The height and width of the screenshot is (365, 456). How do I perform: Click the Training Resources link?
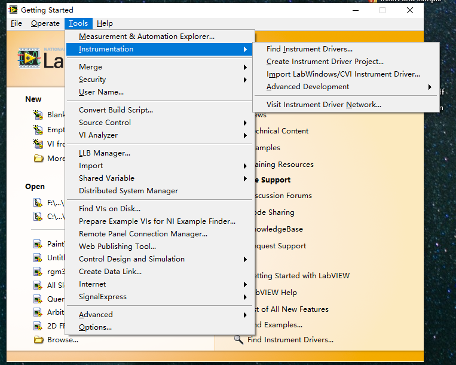[284, 165]
